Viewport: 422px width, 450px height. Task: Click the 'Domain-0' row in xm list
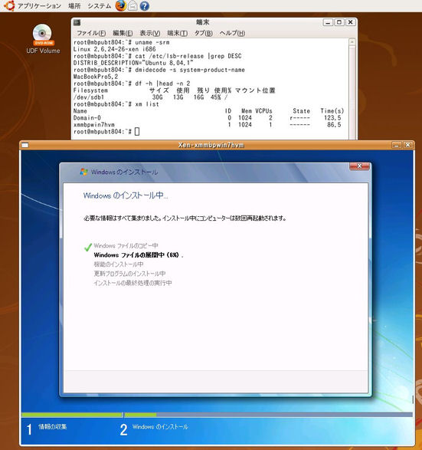coord(208,118)
